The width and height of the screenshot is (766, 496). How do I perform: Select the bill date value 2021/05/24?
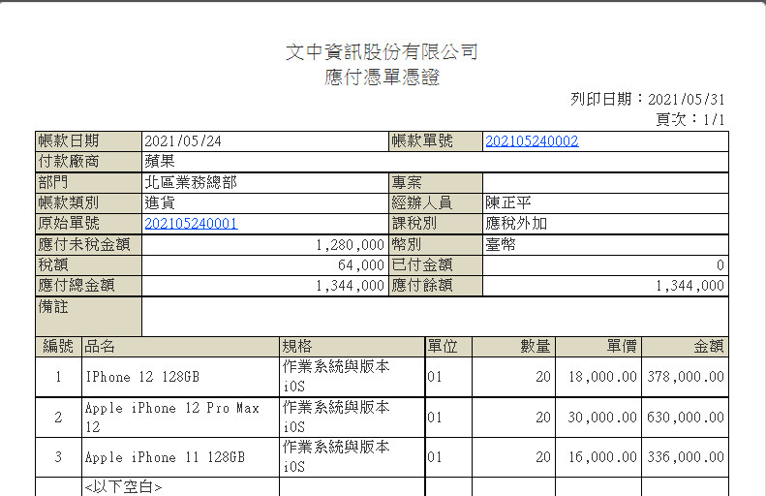click(x=183, y=141)
